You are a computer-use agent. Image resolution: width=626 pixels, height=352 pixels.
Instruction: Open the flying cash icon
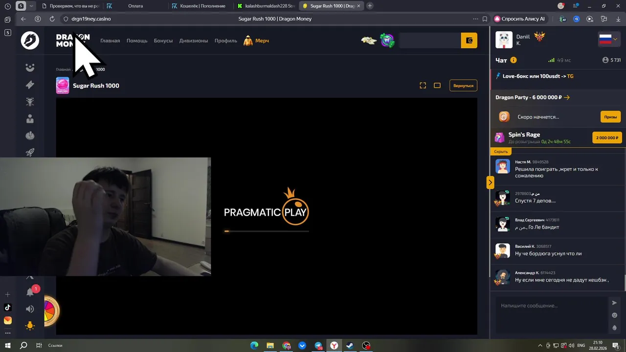[369, 41]
